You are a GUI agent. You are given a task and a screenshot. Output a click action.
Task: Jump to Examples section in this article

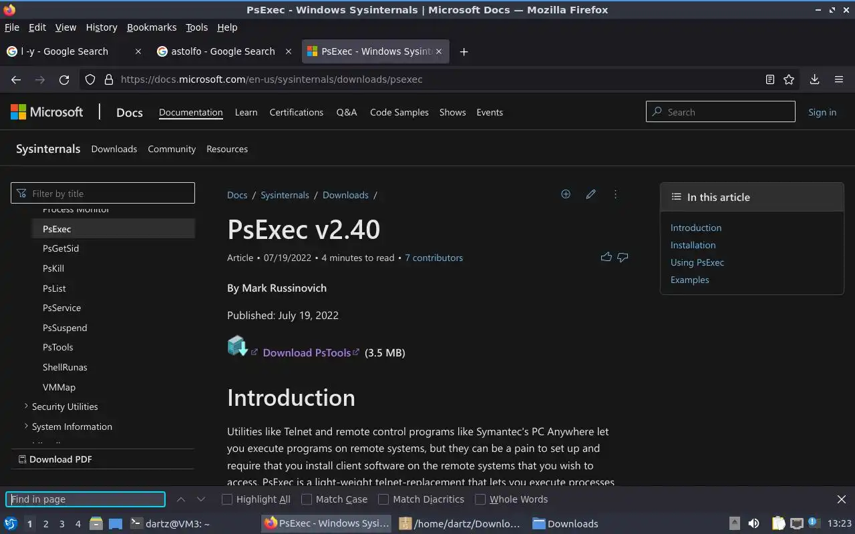(690, 280)
